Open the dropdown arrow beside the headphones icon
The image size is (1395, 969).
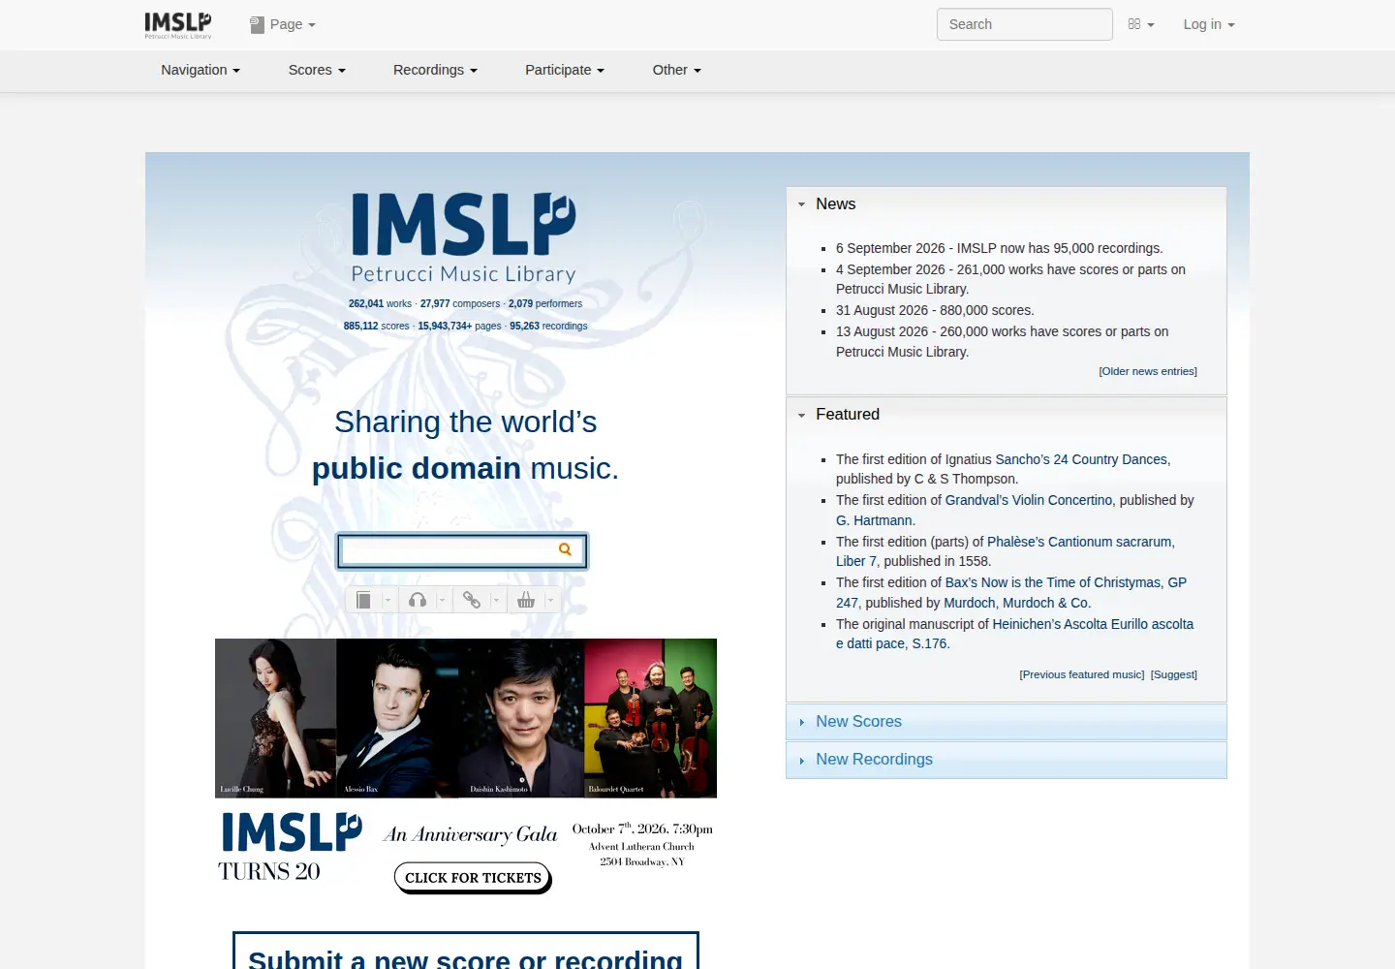coord(442,600)
